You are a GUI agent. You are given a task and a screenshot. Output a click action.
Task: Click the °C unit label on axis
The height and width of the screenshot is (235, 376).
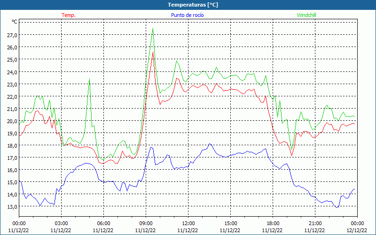15,22
